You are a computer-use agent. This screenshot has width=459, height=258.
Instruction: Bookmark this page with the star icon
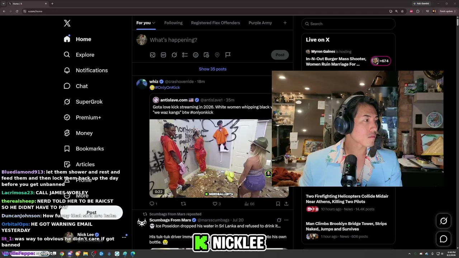point(402,11)
